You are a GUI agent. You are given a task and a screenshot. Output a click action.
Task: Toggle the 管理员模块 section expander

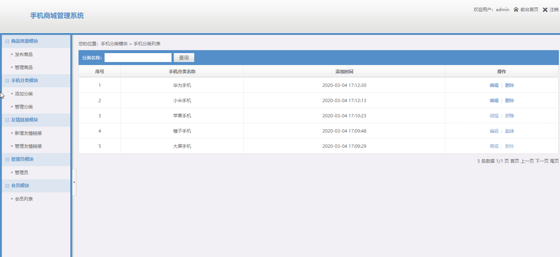[x=7, y=159]
